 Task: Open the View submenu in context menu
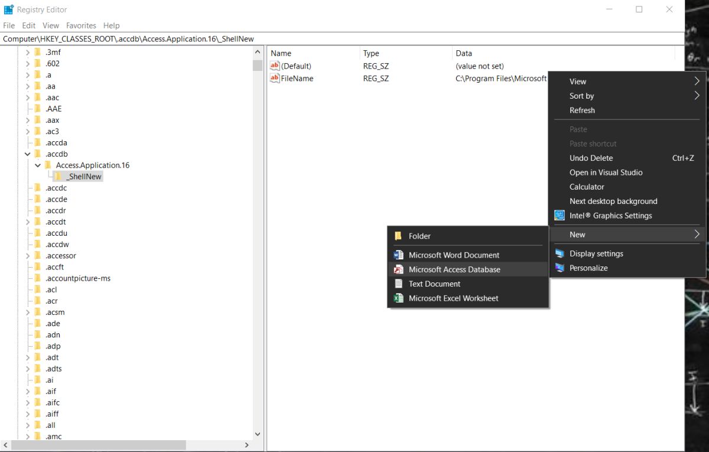(627, 82)
